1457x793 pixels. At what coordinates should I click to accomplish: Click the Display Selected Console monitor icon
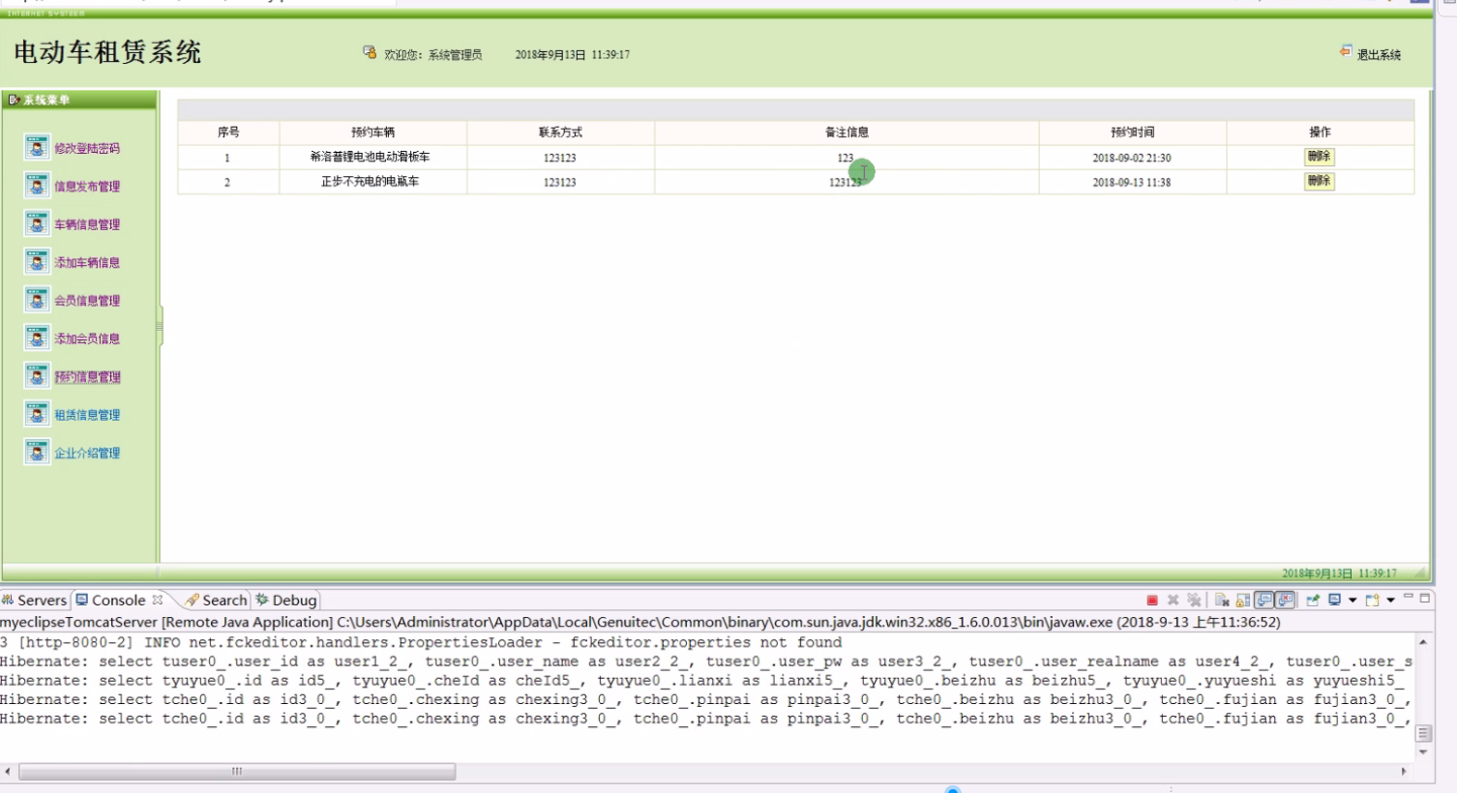1335,601
